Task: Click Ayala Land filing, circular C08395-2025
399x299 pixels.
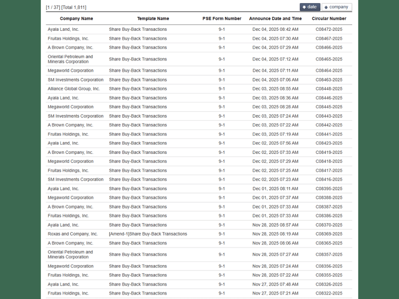Action: tap(138, 188)
